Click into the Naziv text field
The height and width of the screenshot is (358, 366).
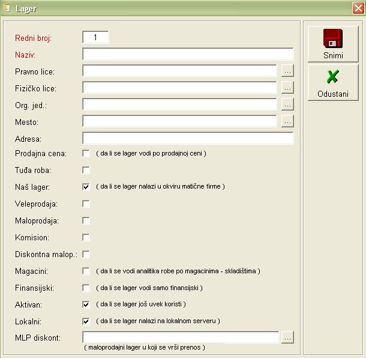point(187,54)
